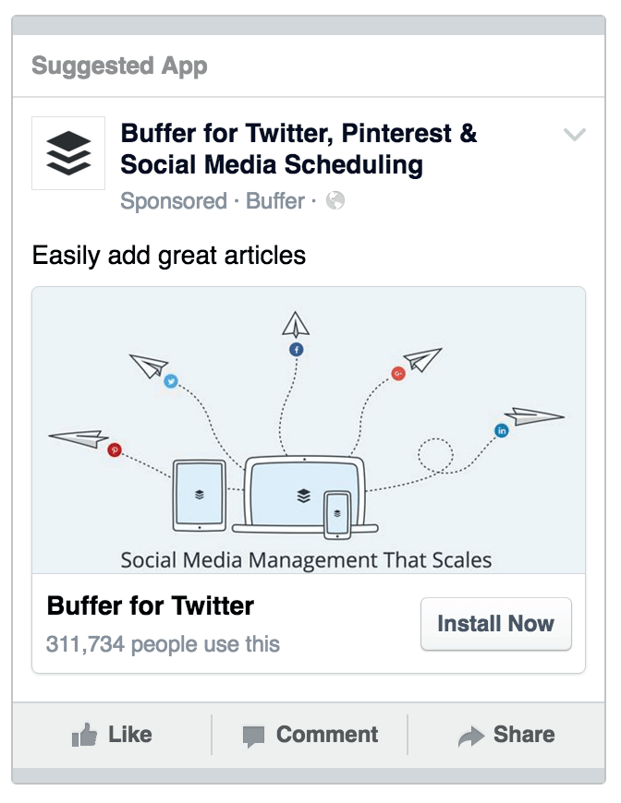Click the public globe icon

coord(335,201)
